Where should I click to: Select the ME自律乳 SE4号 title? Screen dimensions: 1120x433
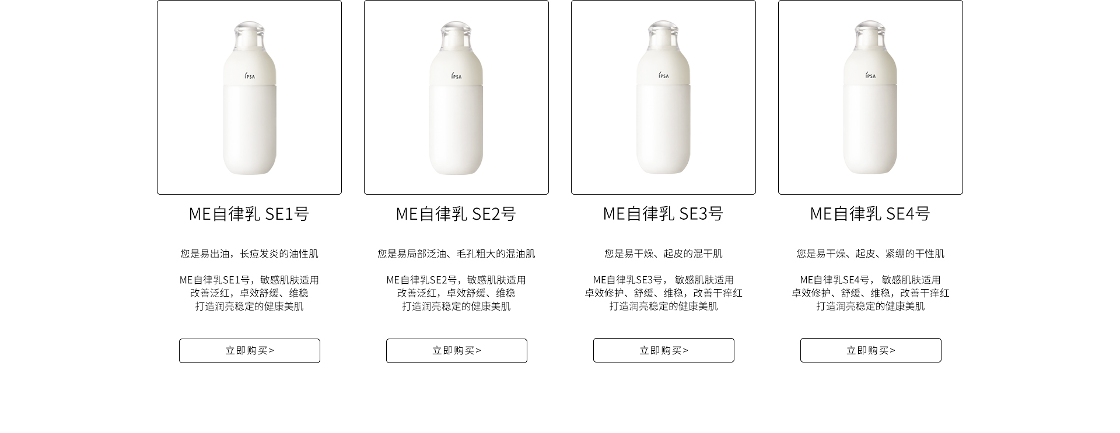[x=870, y=214]
